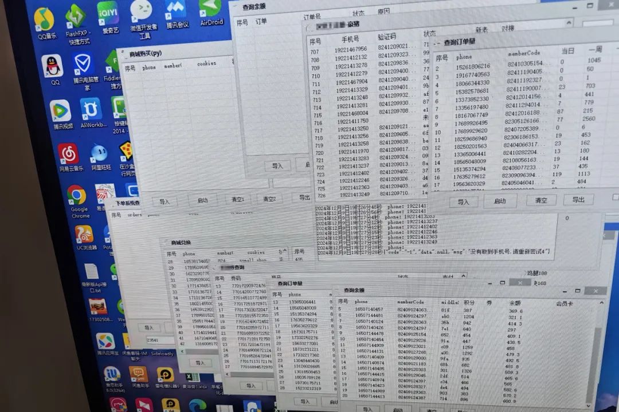Open the iQIYI 爱奇艺 desktop icon
The width and height of the screenshot is (619, 412).
pyautogui.click(x=107, y=13)
